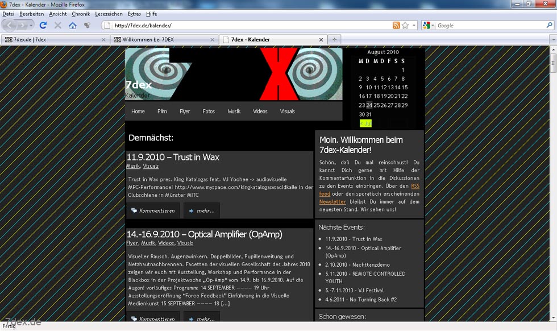Close the 7dex.de | 7dex tab
557x331 pixels.
pos(103,39)
